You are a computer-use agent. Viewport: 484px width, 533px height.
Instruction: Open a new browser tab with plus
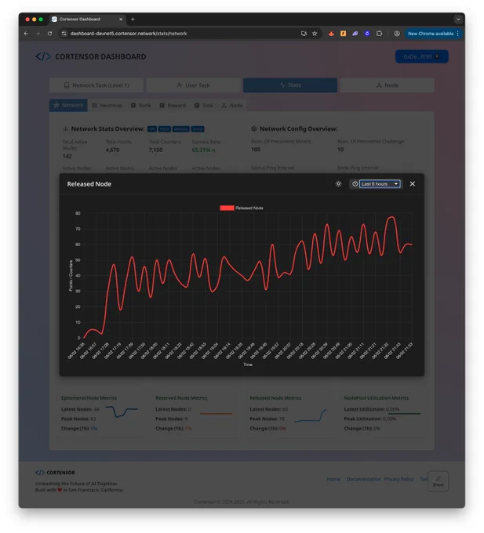coord(133,20)
